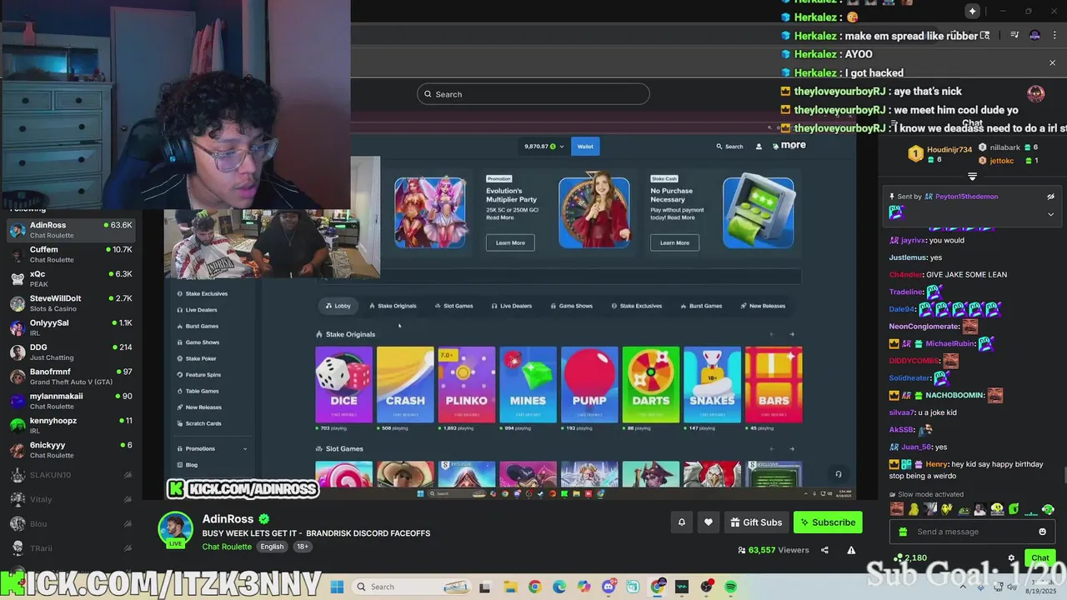Click the verified badge next to AdinRoss
This screenshot has height=600, width=1067.
pos(264,519)
